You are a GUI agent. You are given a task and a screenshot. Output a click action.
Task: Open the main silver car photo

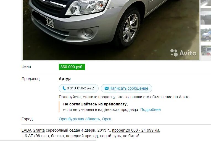click(111, 30)
